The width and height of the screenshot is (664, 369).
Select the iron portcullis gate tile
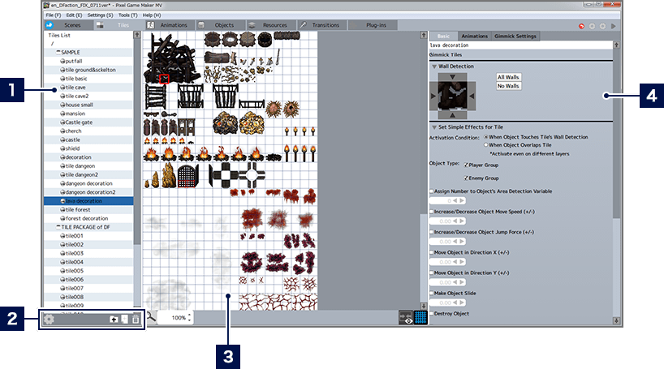pyautogui.click(x=188, y=176)
